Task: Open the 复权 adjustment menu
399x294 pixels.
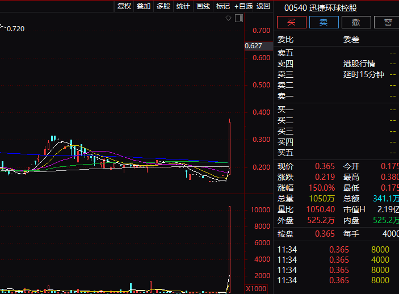Action: pyautogui.click(x=124, y=6)
